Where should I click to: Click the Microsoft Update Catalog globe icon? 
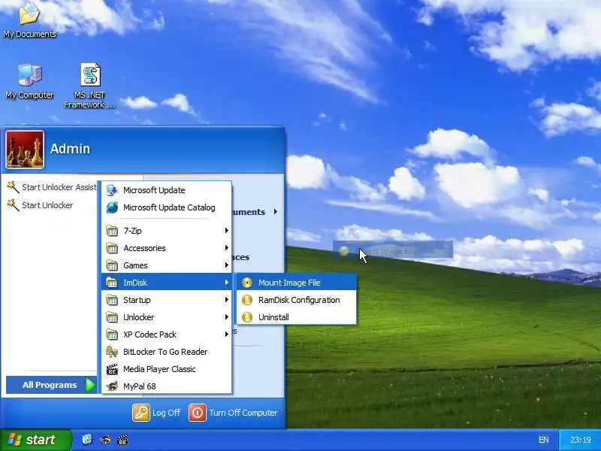pyautogui.click(x=112, y=207)
